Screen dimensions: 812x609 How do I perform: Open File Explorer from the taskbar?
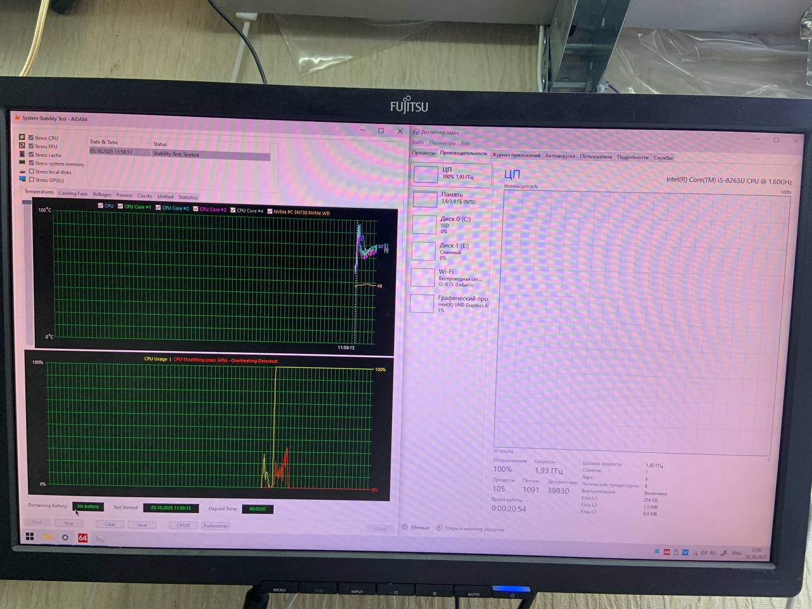(48, 537)
